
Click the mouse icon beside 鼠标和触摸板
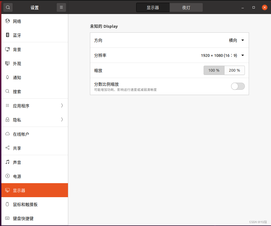(x=7, y=204)
